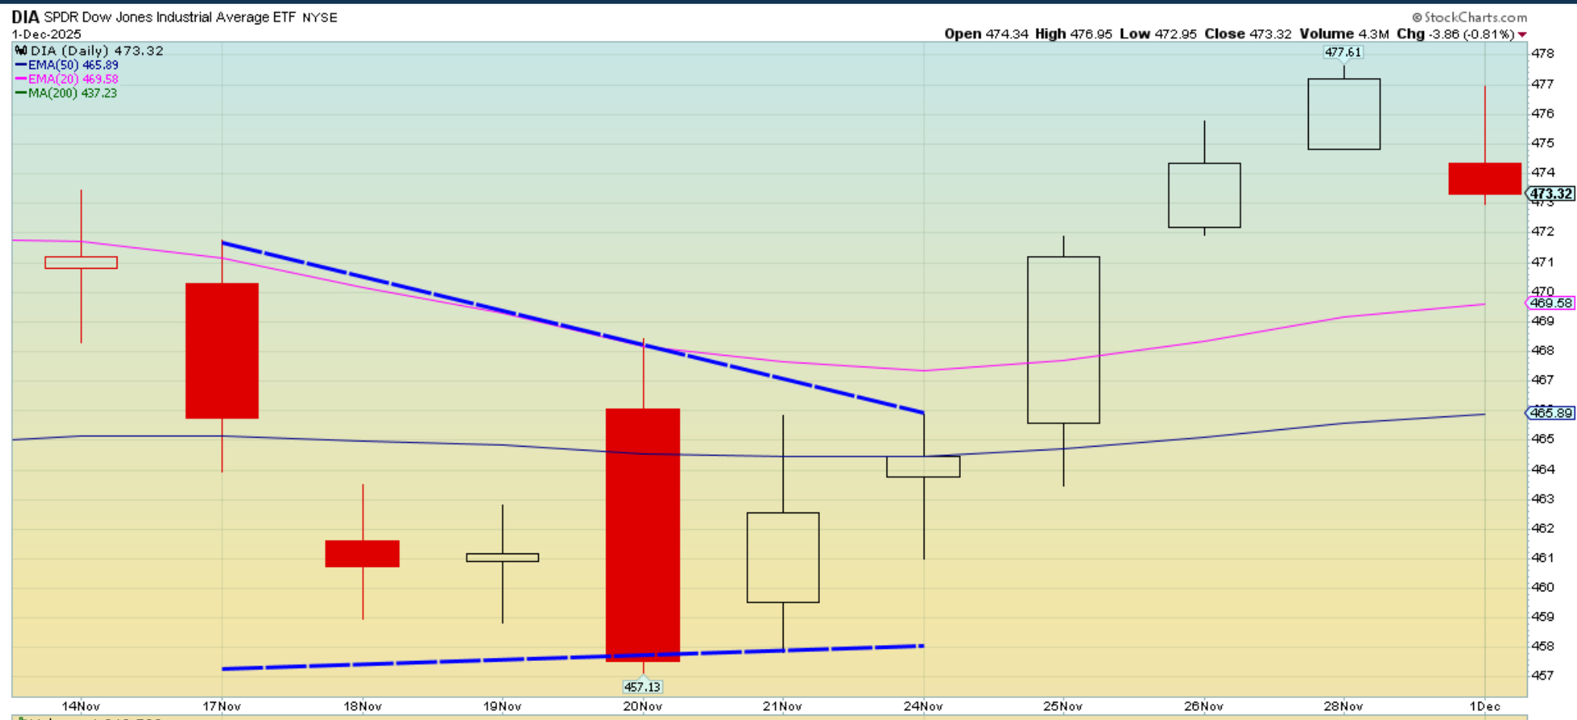The image size is (1577, 720).
Task: Click the 18Nov date label on the x-axis
Action: [x=362, y=706]
